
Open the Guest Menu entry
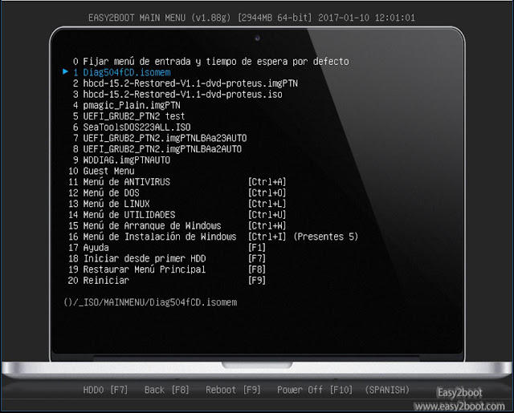tap(101, 171)
